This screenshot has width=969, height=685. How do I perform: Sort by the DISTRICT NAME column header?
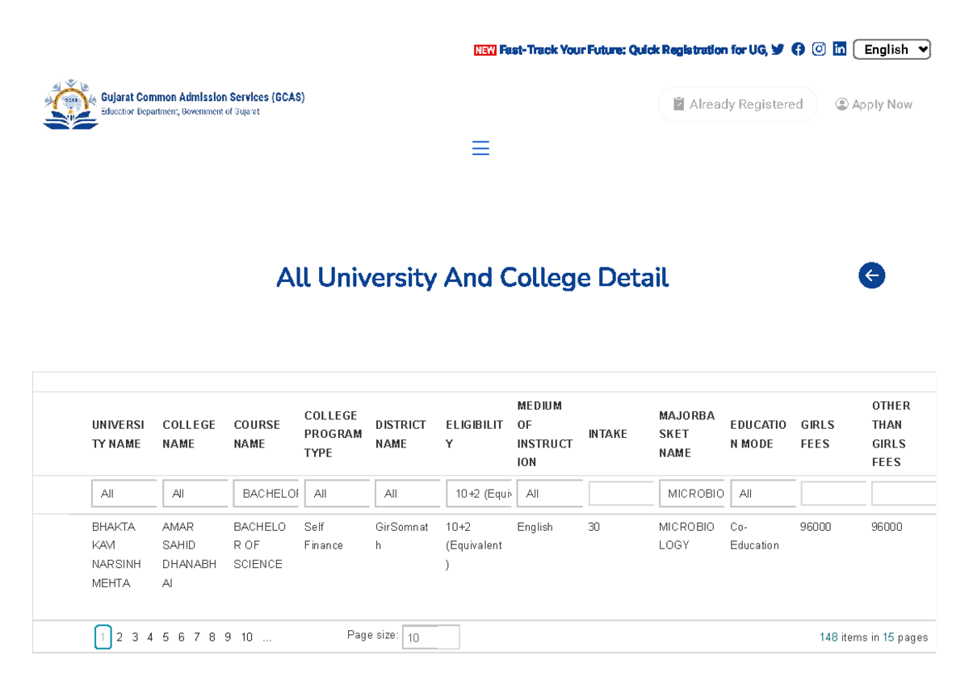click(401, 434)
